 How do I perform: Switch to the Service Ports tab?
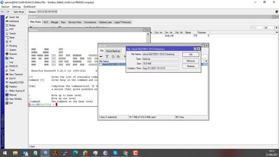[x=75, y=22]
